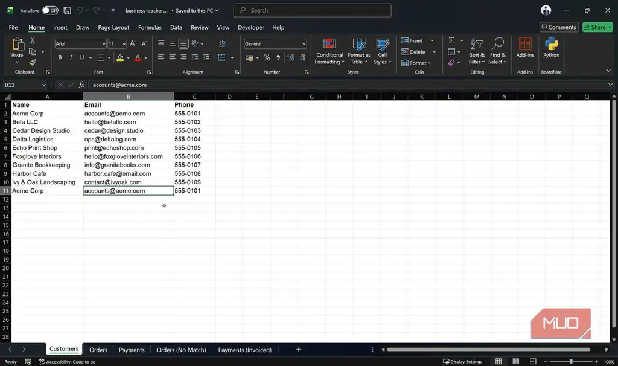The width and height of the screenshot is (618, 366).
Task: Open Conditional Formatting
Action: click(330, 51)
